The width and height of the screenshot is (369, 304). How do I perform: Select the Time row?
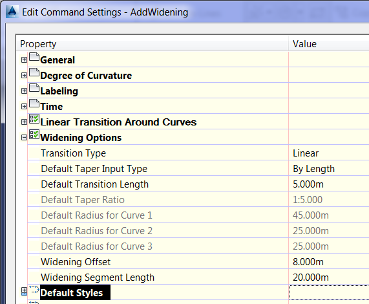point(52,107)
